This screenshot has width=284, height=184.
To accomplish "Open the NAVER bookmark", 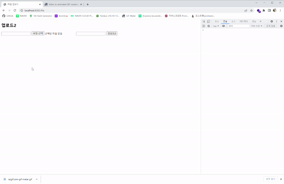I will [x=21, y=16].
